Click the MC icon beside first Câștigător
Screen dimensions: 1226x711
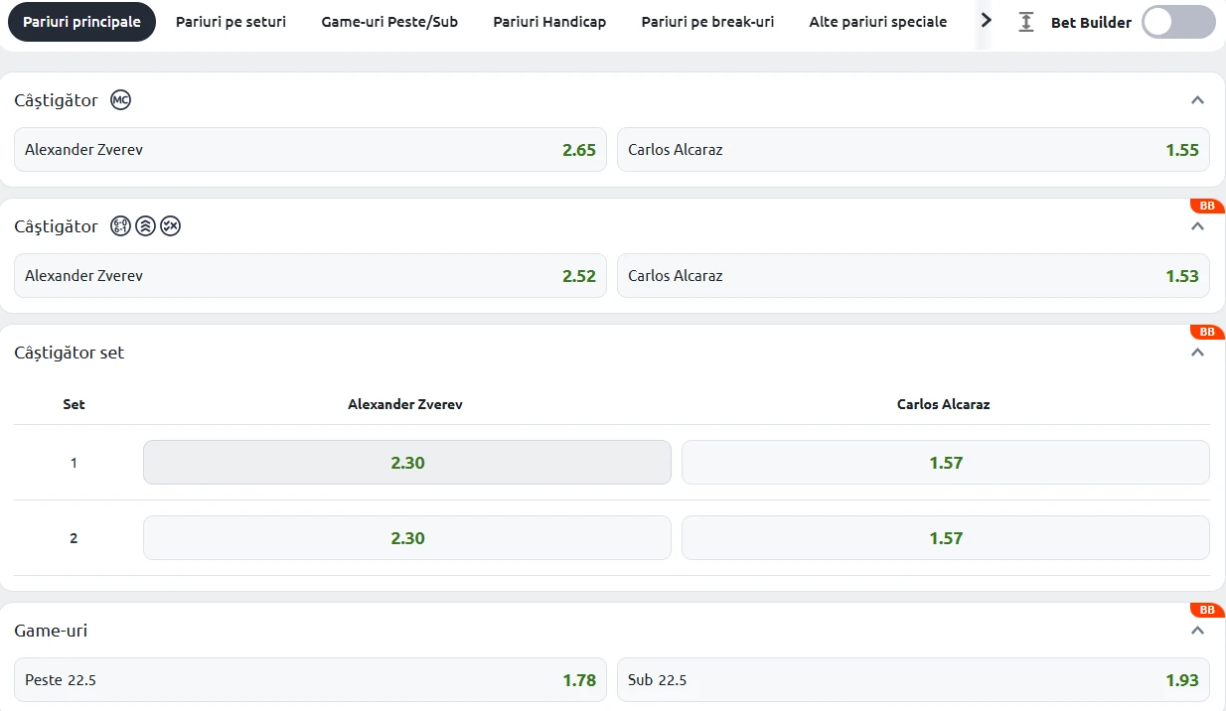(121, 100)
